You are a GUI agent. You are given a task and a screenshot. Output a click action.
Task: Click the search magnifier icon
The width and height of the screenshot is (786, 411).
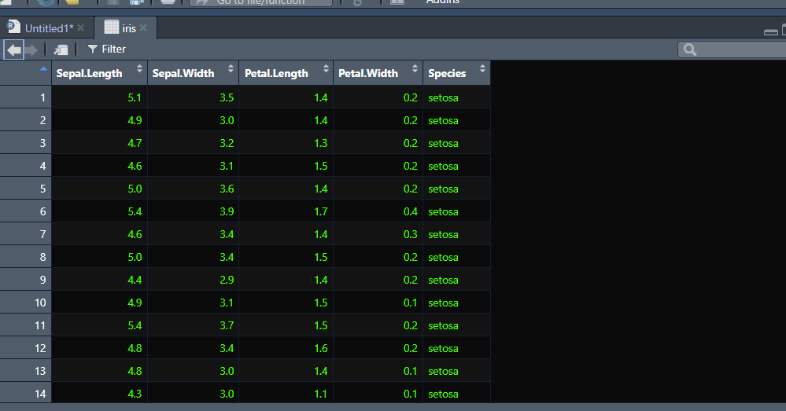[690, 50]
